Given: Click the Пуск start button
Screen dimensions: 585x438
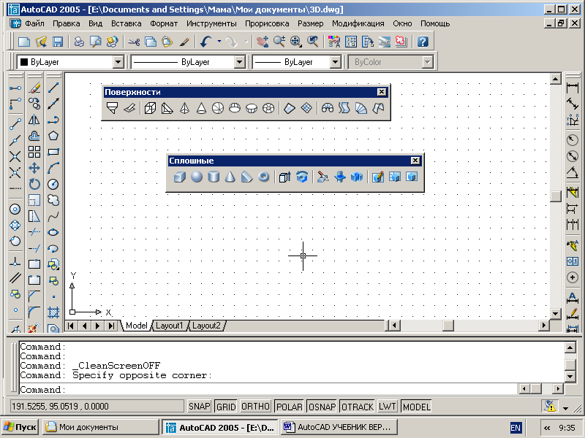Looking at the screenshot, I should (x=20, y=427).
